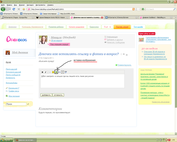Toggle bold formatting in comment editor
177x142 pixels.
coord(42,72)
